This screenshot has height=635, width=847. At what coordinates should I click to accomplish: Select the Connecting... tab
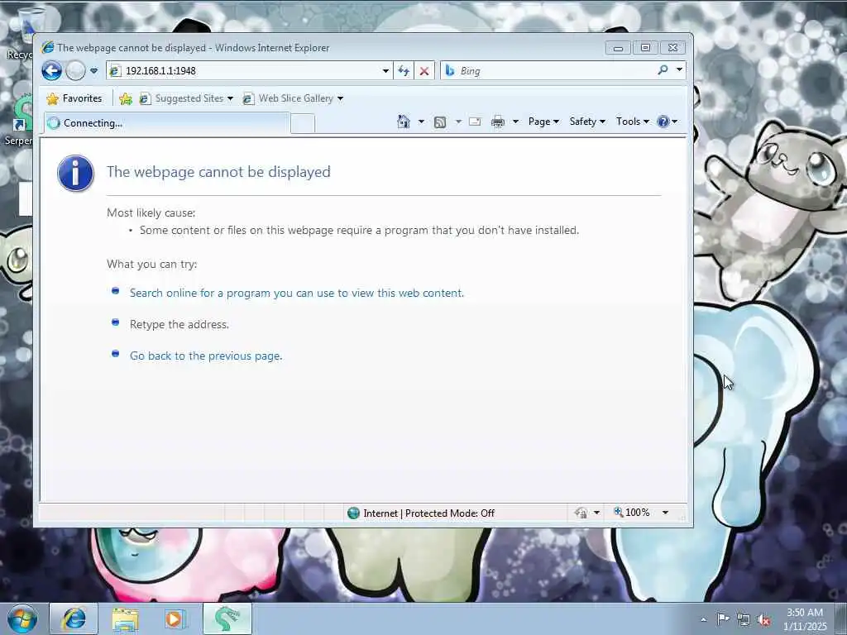tap(166, 123)
